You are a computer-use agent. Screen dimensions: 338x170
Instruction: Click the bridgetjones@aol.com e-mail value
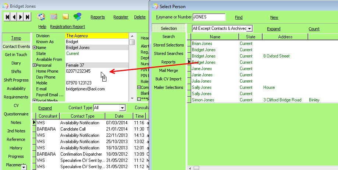(x=85, y=89)
